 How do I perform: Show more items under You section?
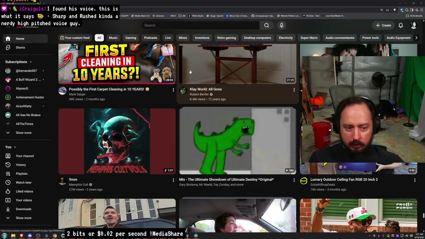(25, 218)
